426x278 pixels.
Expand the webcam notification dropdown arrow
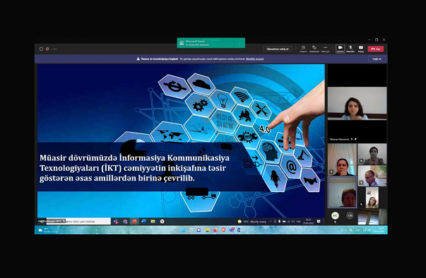point(239,43)
